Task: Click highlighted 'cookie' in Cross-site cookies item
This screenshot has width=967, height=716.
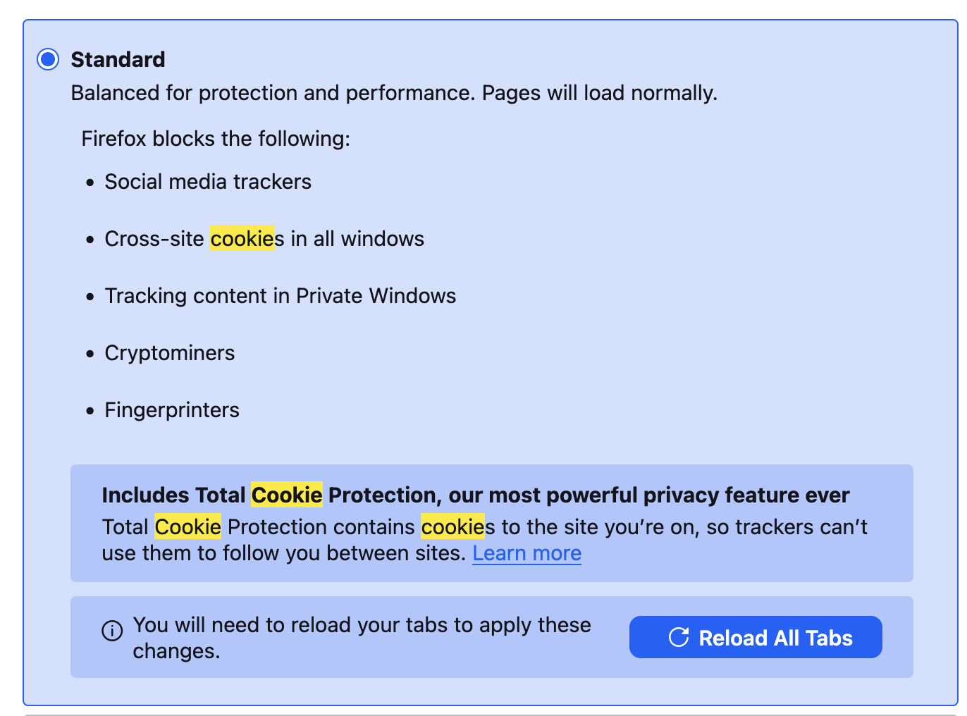Action: point(242,239)
